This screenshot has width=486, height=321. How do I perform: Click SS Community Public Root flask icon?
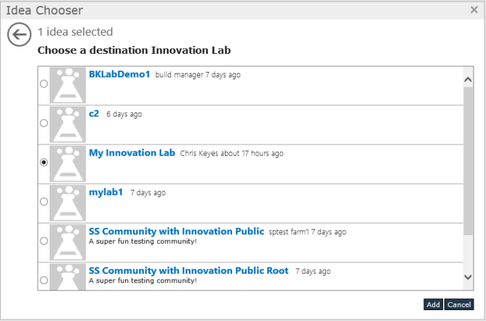pyautogui.click(x=68, y=277)
